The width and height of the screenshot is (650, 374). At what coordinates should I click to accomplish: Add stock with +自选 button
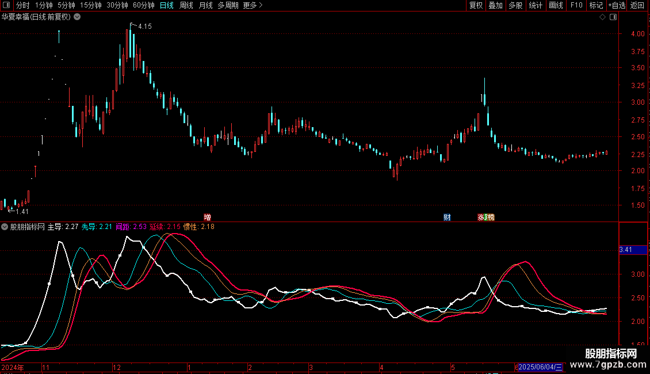[x=617, y=5]
